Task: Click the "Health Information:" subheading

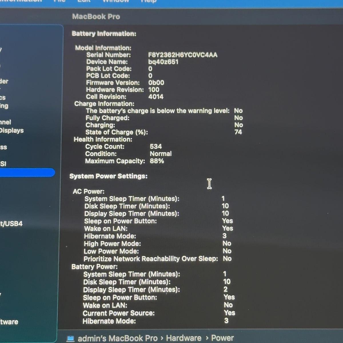Action: [x=103, y=139]
